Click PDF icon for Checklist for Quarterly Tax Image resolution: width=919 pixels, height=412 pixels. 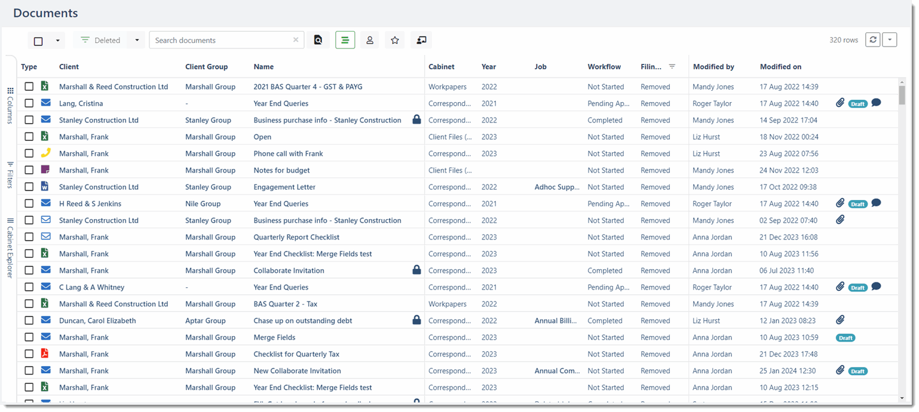[45, 354]
